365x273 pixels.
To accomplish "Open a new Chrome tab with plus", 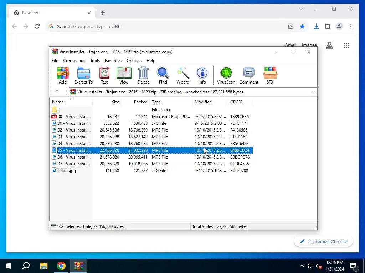I will click(x=103, y=13).
